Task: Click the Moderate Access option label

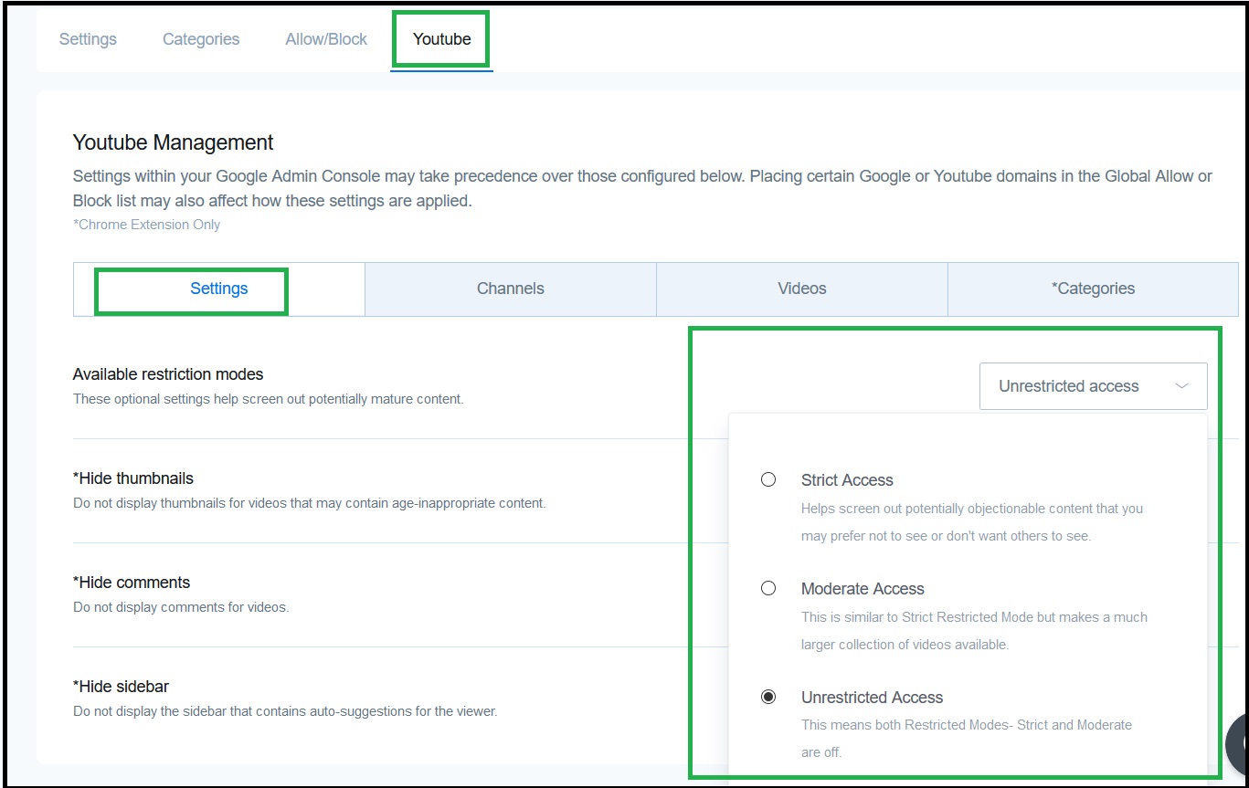Action: coord(863,589)
